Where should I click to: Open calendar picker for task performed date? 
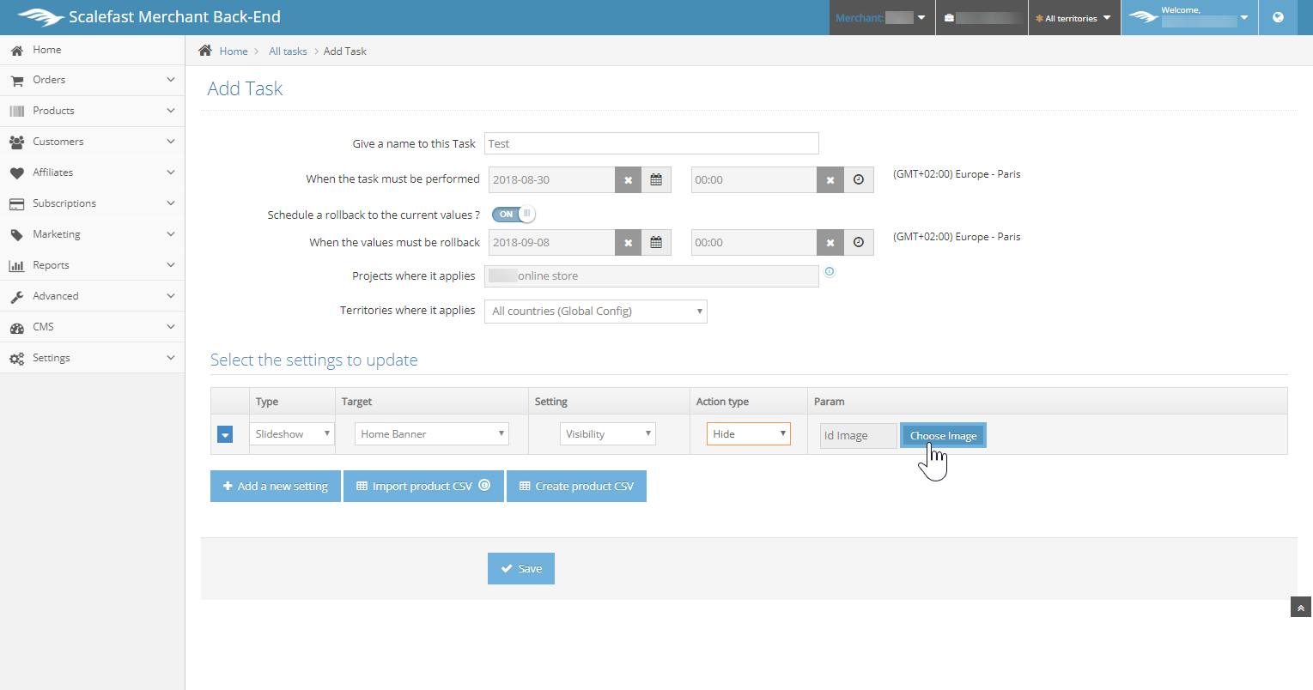tap(656, 180)
